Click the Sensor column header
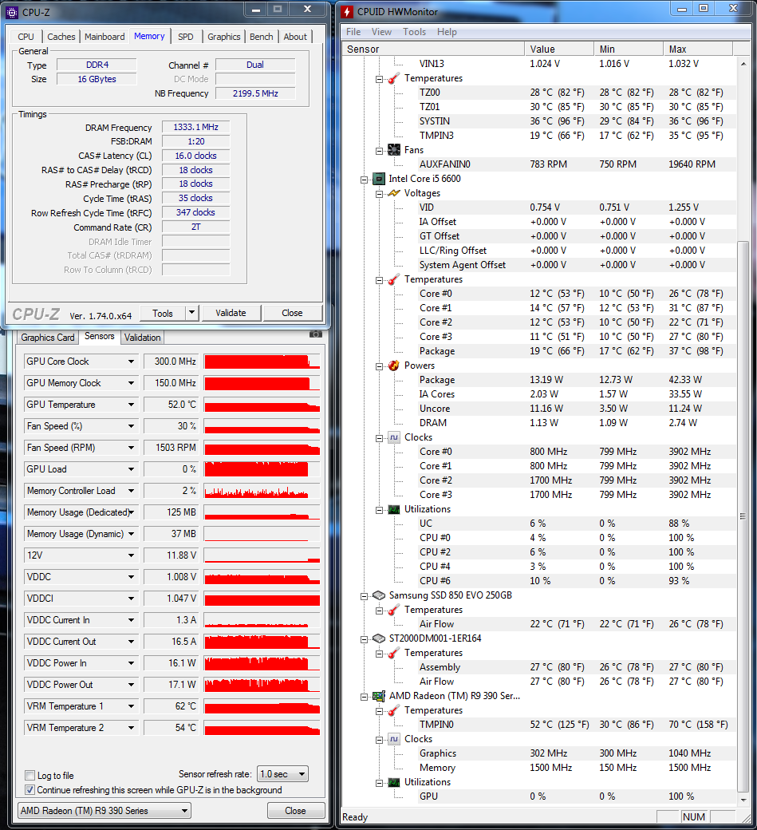Image resolution: width=757 pixels, height=830 pixels. pos(432,49)
